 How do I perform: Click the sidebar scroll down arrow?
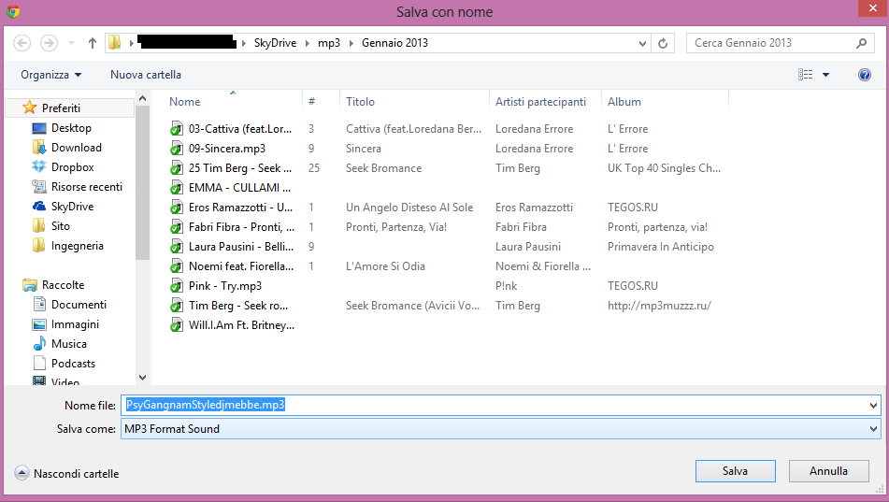click(x=142, y=378)
